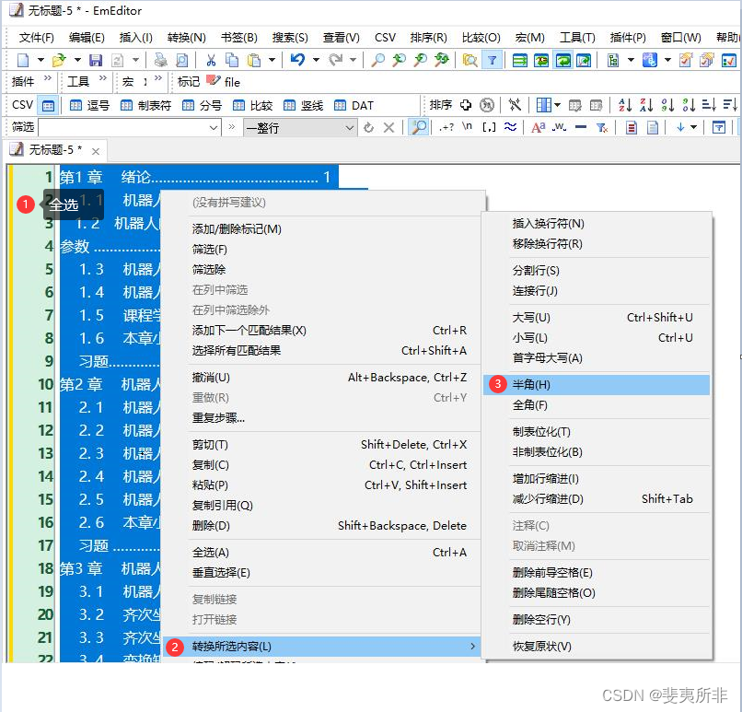
Task: Click the Print icon
Action: pyautogui.click(x=161, y=60)
